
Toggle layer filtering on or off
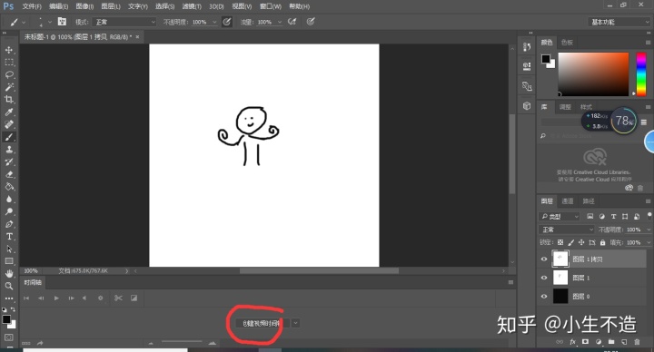(x=649, y=215)
